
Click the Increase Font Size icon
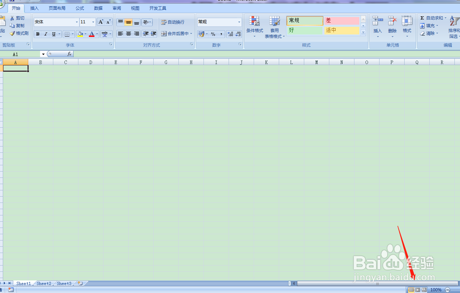click(x=101, y=22)
